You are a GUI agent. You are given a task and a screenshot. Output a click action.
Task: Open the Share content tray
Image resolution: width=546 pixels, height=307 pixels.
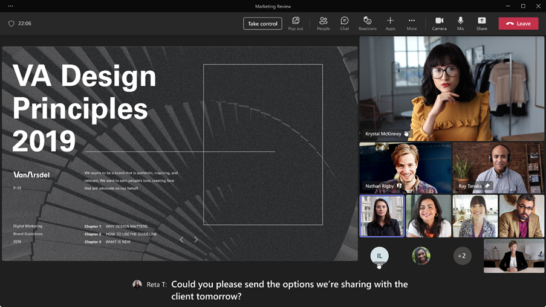point(481,24)
